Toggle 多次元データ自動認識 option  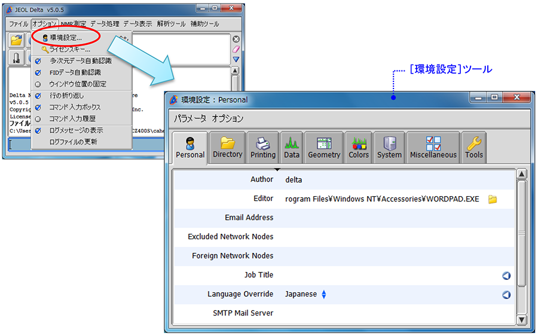[x=80, y=61]
